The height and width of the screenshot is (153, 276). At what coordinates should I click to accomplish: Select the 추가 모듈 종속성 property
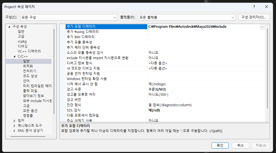pos(106,42)
